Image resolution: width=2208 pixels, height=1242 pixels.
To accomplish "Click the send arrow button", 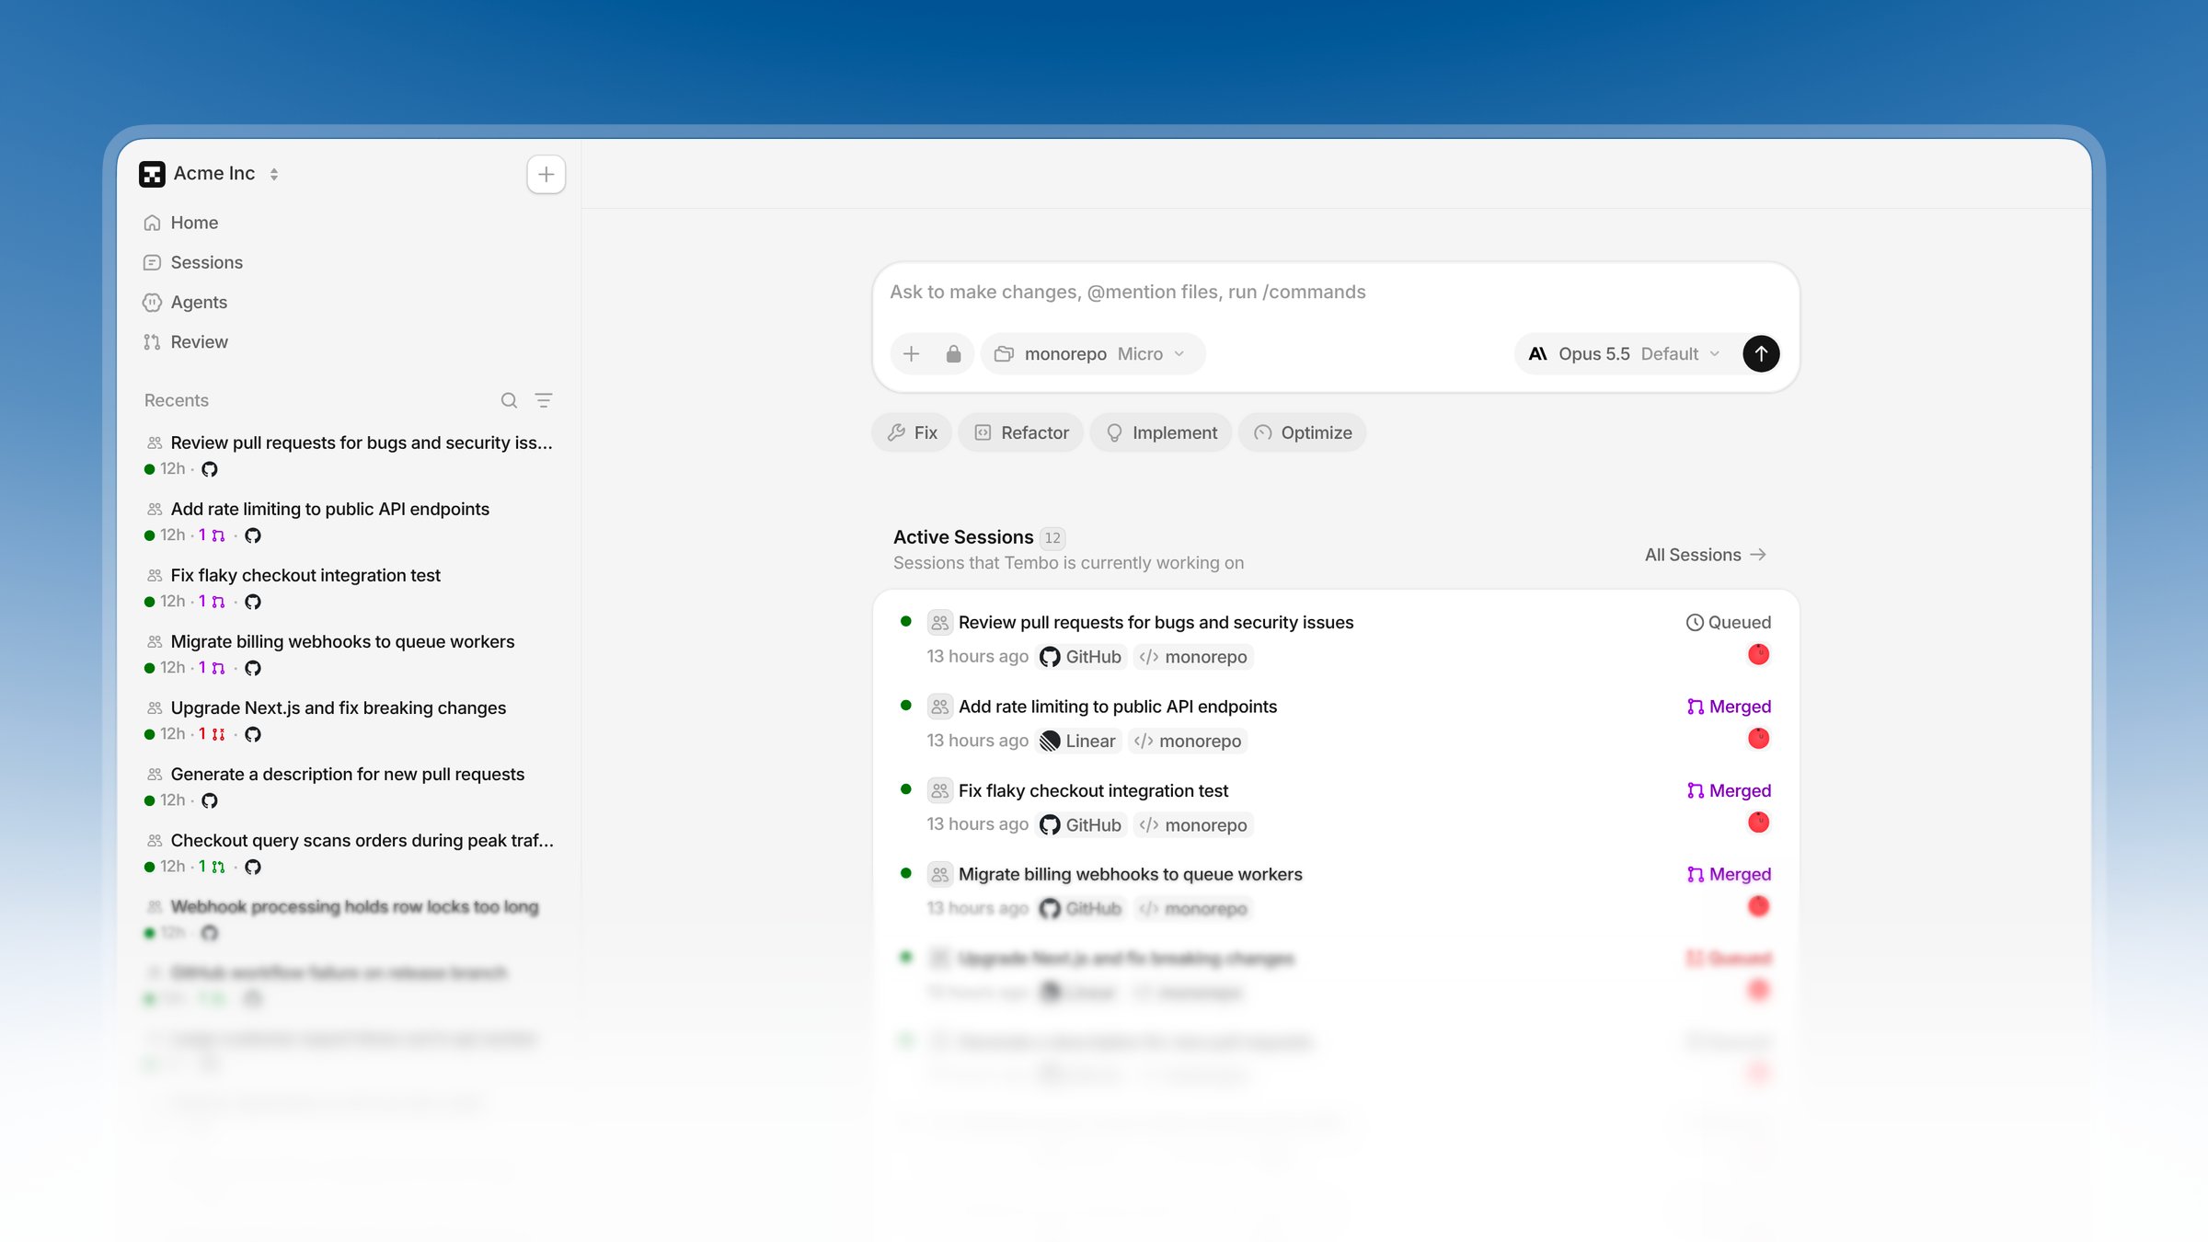I will [x=1760, y=354].
